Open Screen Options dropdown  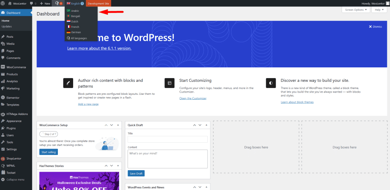(356, 10)
